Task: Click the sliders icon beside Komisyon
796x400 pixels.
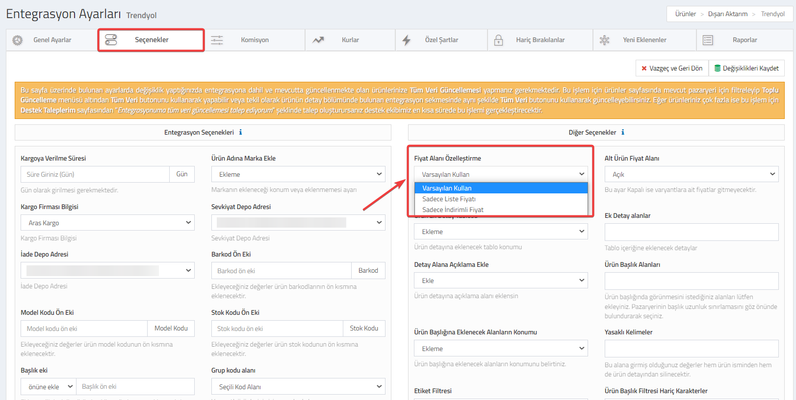Action: [217, 40]
